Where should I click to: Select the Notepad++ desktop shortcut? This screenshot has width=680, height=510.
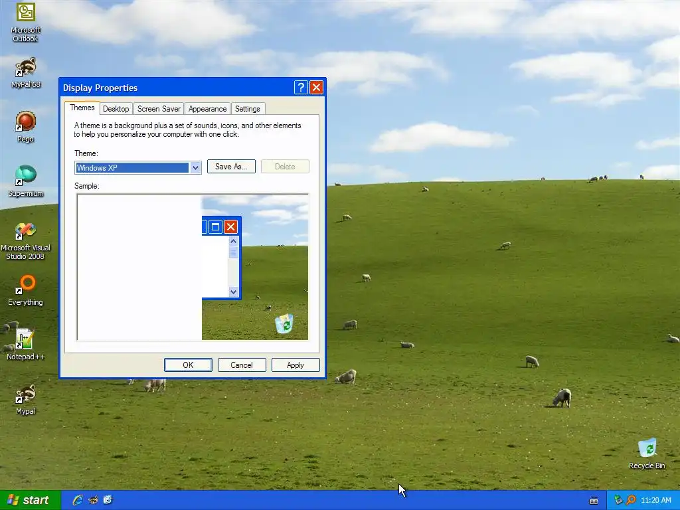(x=26, y=345)
